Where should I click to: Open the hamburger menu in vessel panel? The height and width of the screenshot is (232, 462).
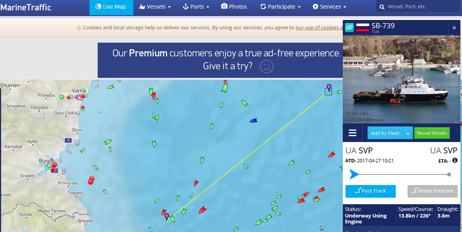pyautogui.click(x=353, y=133)
